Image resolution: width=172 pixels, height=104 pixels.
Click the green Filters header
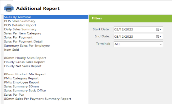(130, 18)
